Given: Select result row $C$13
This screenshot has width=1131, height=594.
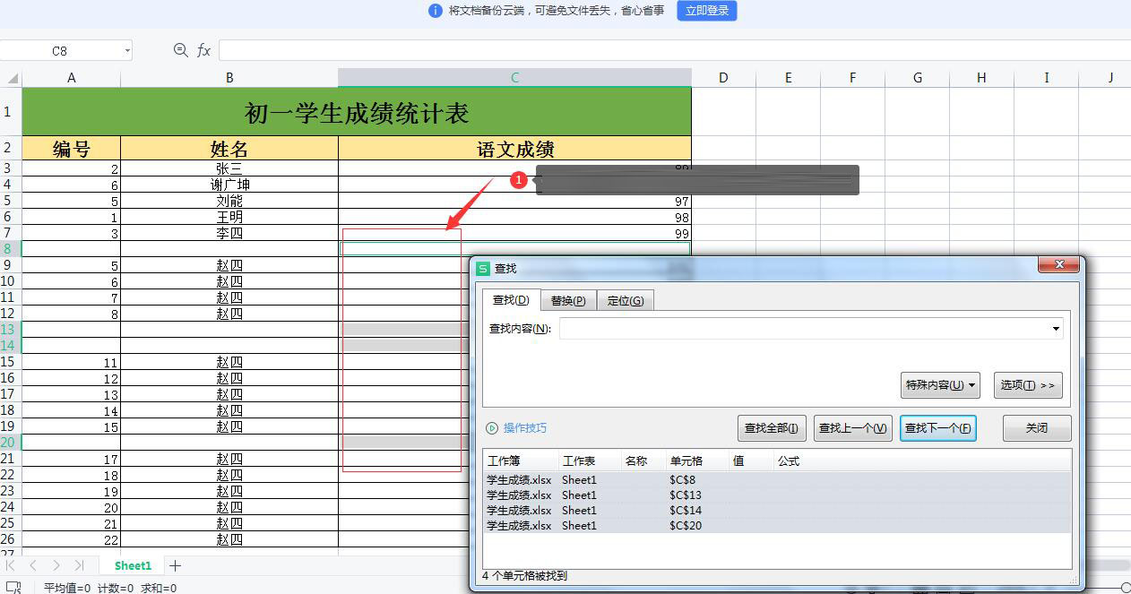Looking at the screenshot, I should [777, 495].
